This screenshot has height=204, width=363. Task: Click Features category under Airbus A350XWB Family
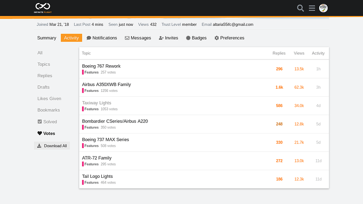pyautogui.click(x=90, y=90)
